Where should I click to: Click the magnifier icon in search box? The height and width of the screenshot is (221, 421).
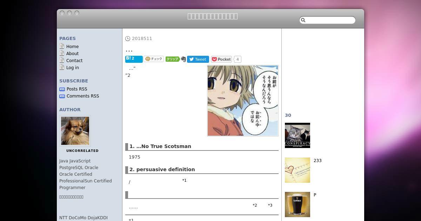pyautogui.click(x=303, y=20)
